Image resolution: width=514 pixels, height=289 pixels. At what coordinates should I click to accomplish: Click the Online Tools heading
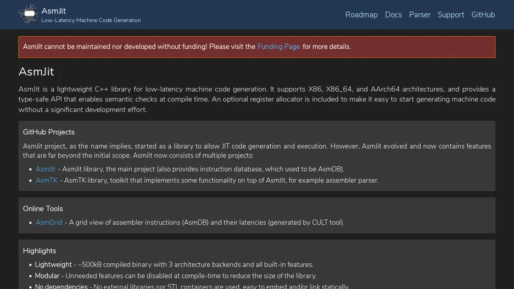tap(43, 208)
